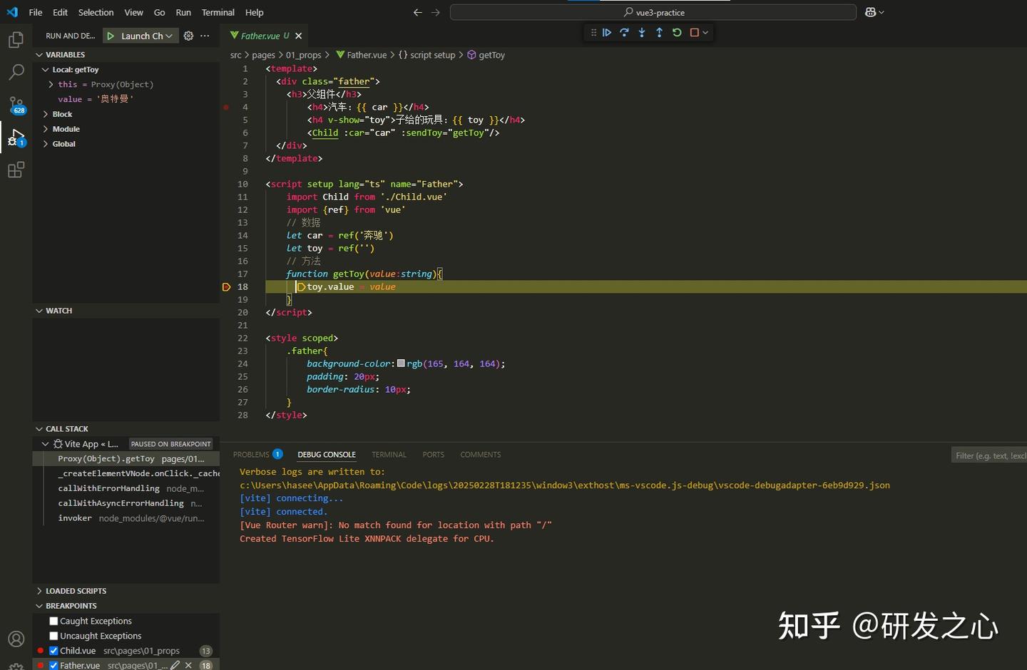Image resolution: width=1027 pixels, height=670 pixels.
Task: Open the Run menu
Action: pyautogui.click(x=183, y=12)
